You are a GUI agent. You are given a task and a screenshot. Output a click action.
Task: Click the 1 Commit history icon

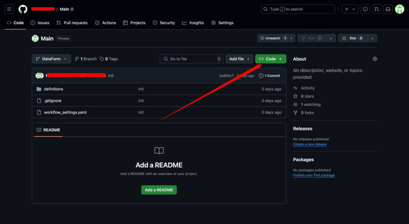point(261,76)
